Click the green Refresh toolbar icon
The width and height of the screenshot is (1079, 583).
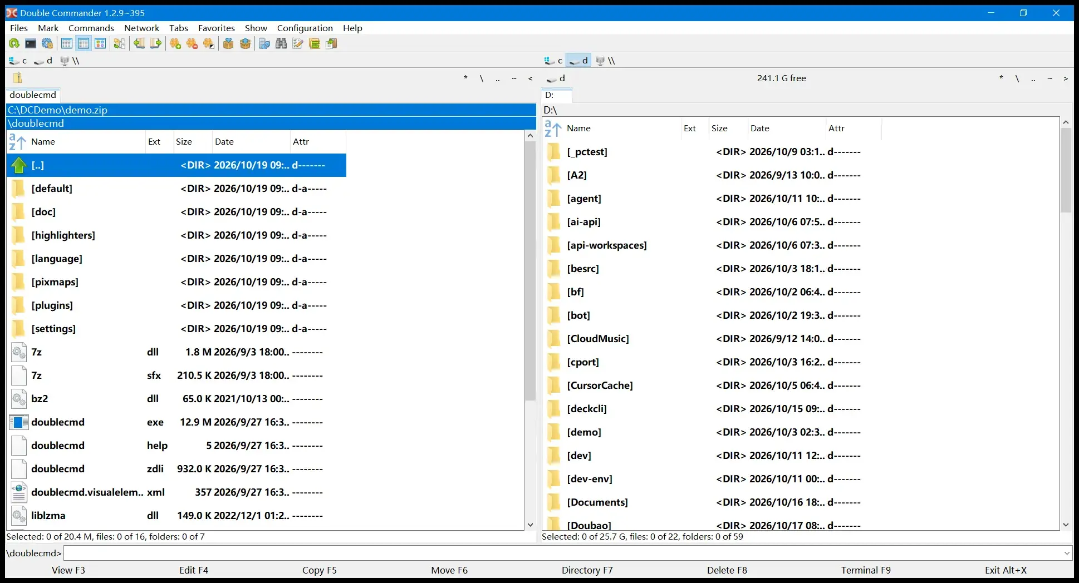[14, 43]
